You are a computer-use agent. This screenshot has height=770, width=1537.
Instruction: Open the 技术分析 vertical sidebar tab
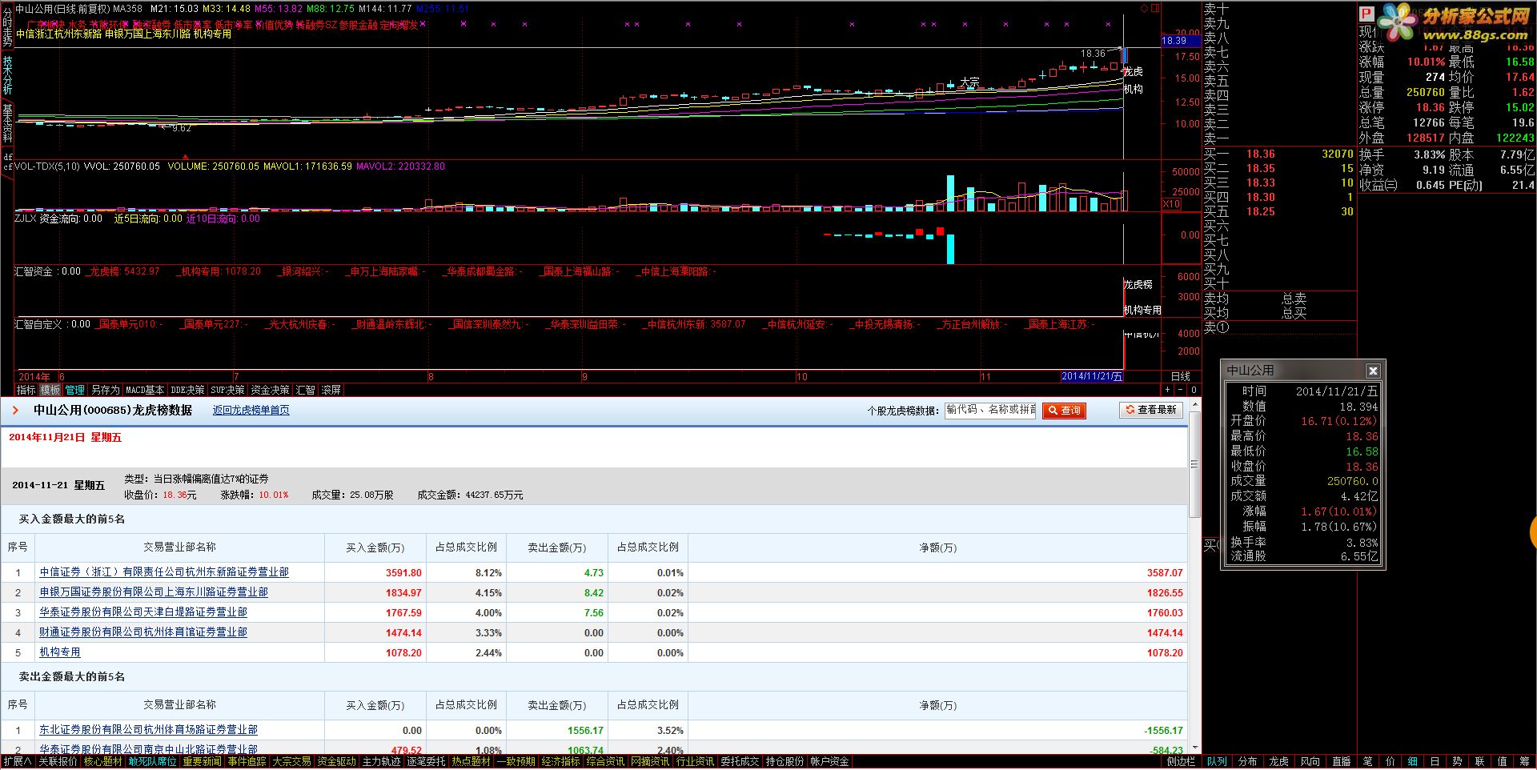[x=7, y=74]
